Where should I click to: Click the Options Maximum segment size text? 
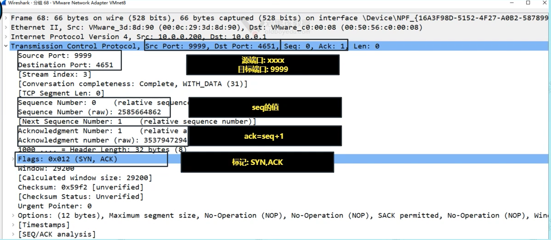(152, 215)
